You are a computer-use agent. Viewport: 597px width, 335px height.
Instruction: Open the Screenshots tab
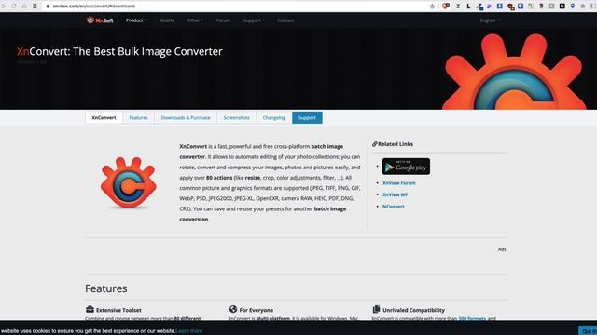[x=236, y=118]
